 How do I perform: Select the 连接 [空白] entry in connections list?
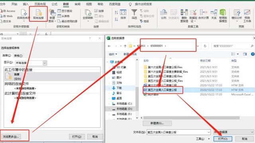click(x=52, y=77)
